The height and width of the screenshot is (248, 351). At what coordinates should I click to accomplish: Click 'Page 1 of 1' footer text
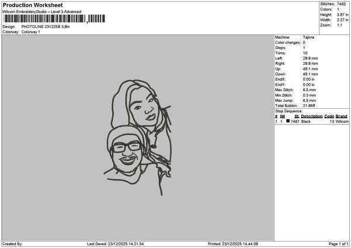coord(339,244)
